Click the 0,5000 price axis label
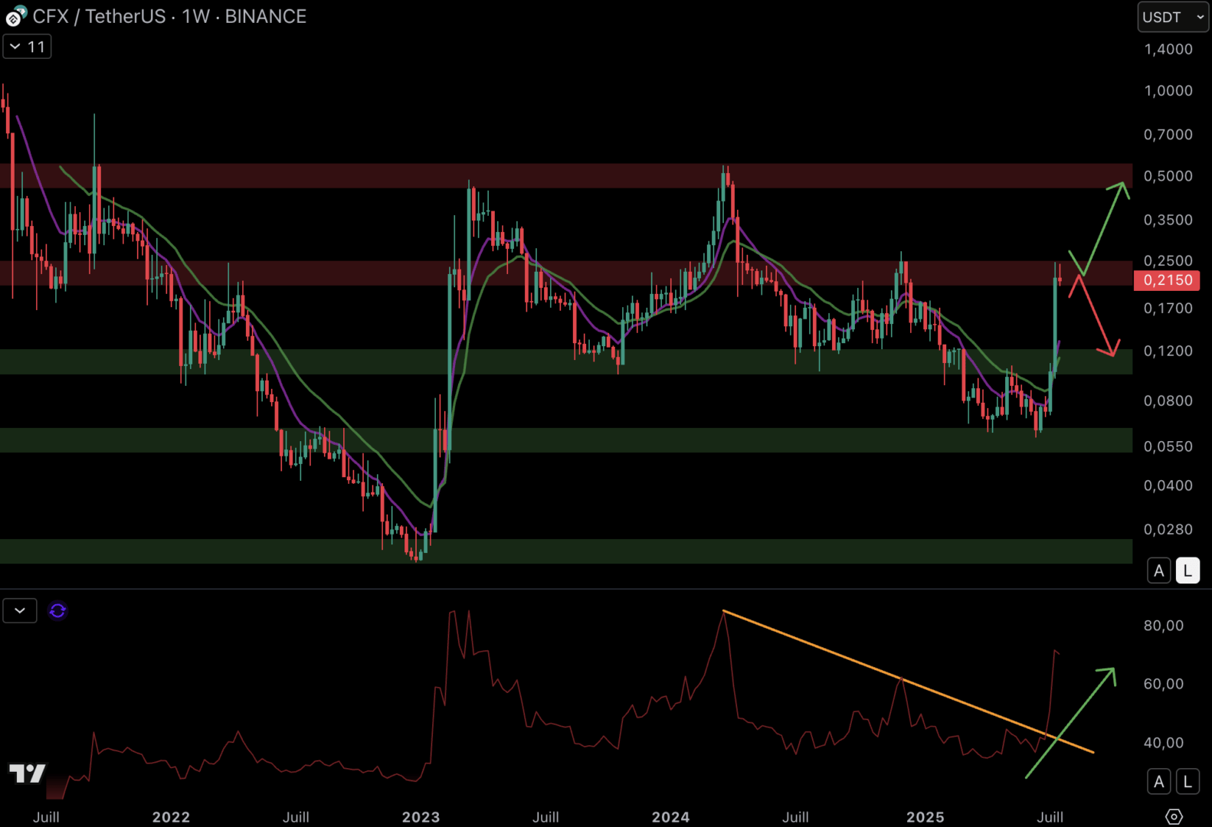1212x827 pixels. (1168, 176)
